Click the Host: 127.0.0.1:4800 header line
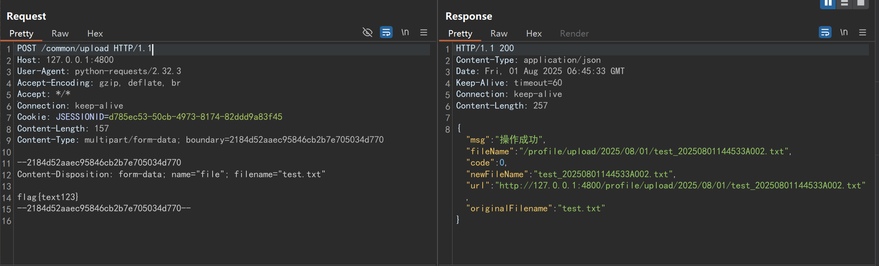879x266 pixels. point(65,60)
